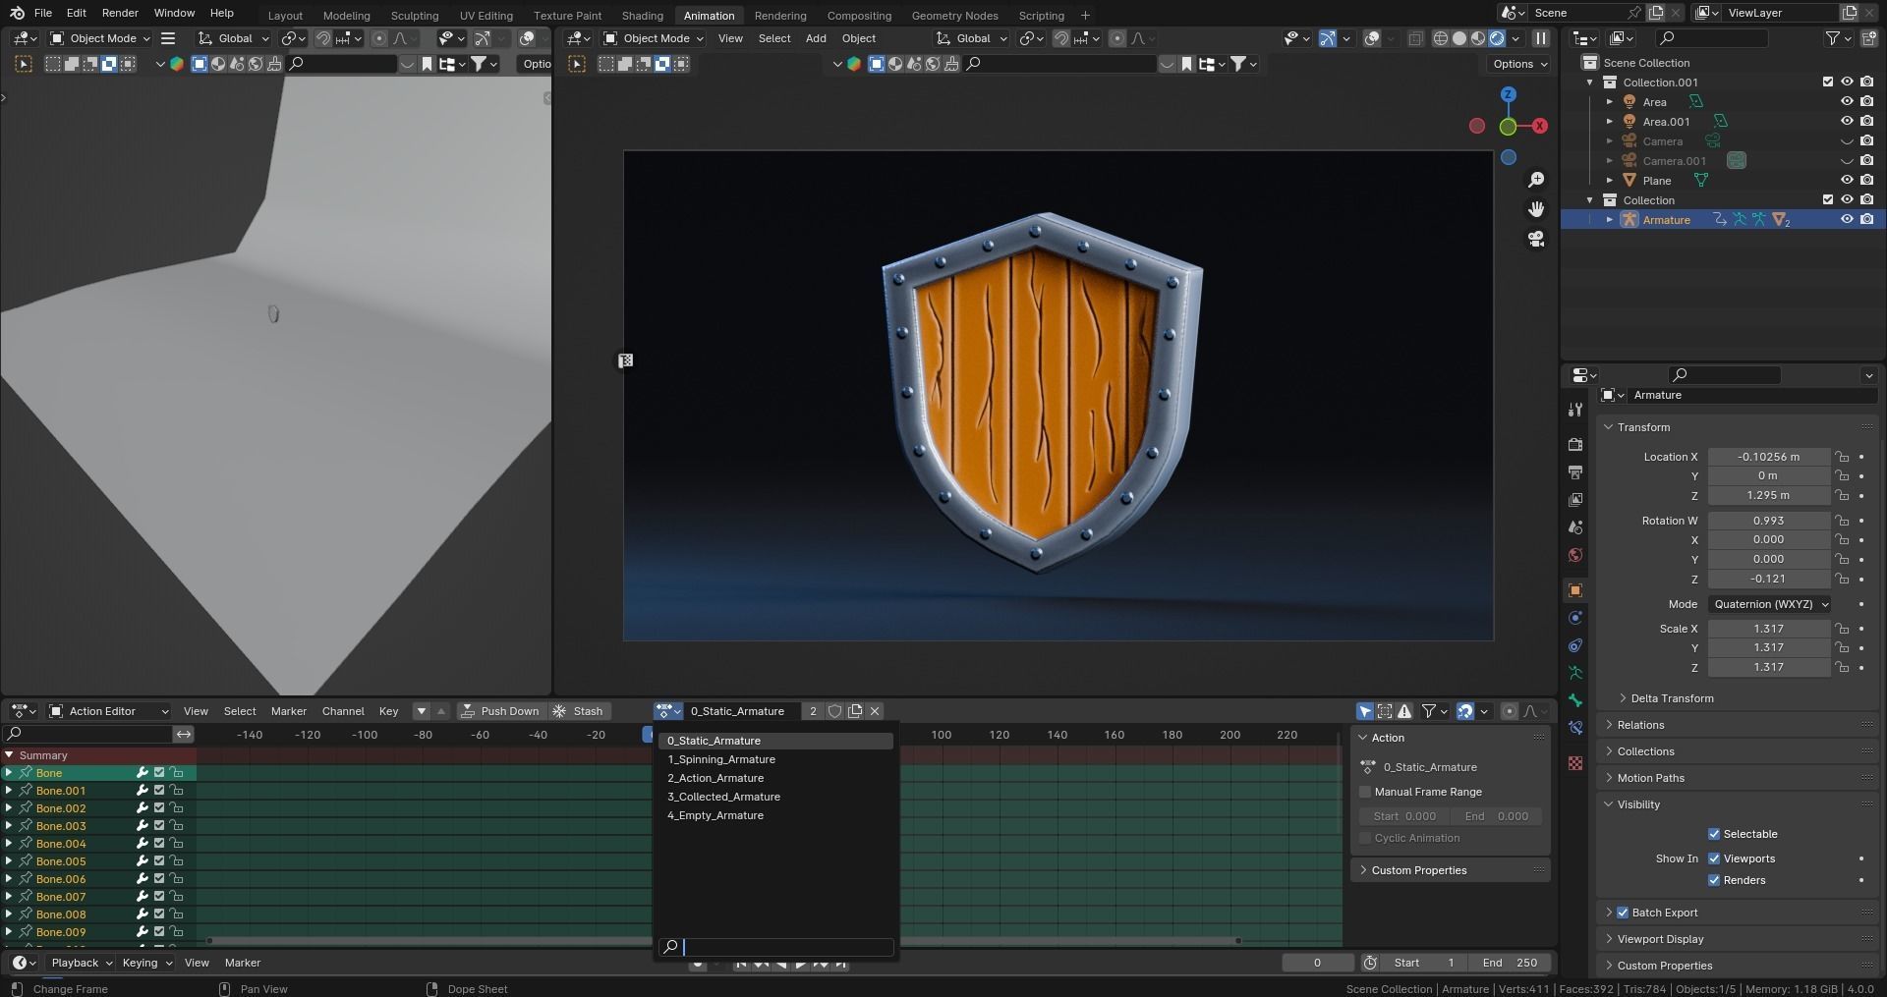Select 2_Action_Armature from action list
Screen dimensions: 1887x997
pyautogui.click(x=775, y=778)
